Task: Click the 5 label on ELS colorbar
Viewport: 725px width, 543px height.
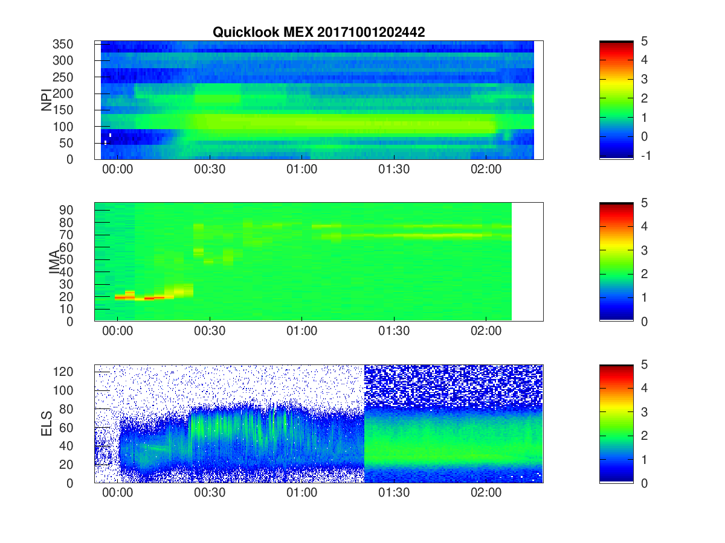Action: [644, 364]
